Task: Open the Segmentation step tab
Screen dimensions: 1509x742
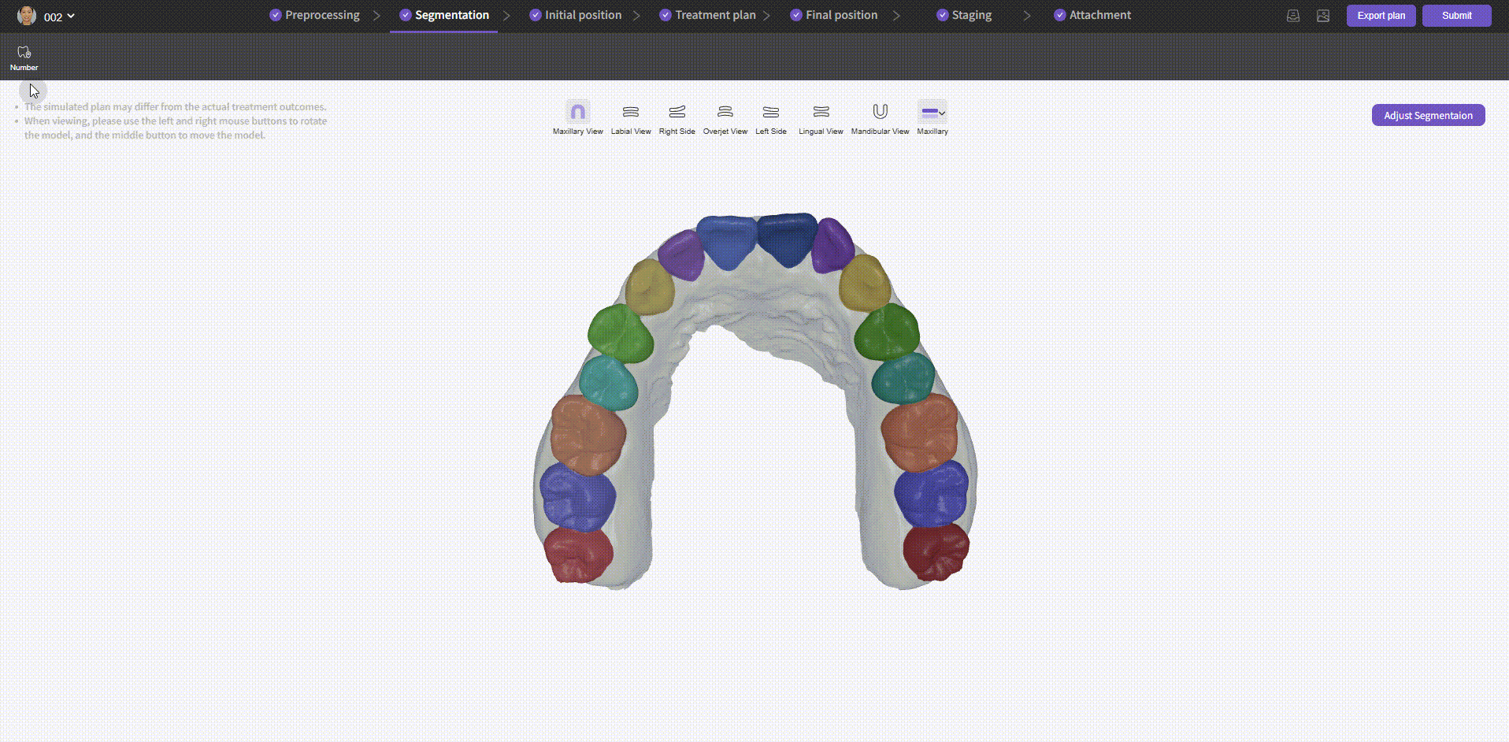Action: 444,15
